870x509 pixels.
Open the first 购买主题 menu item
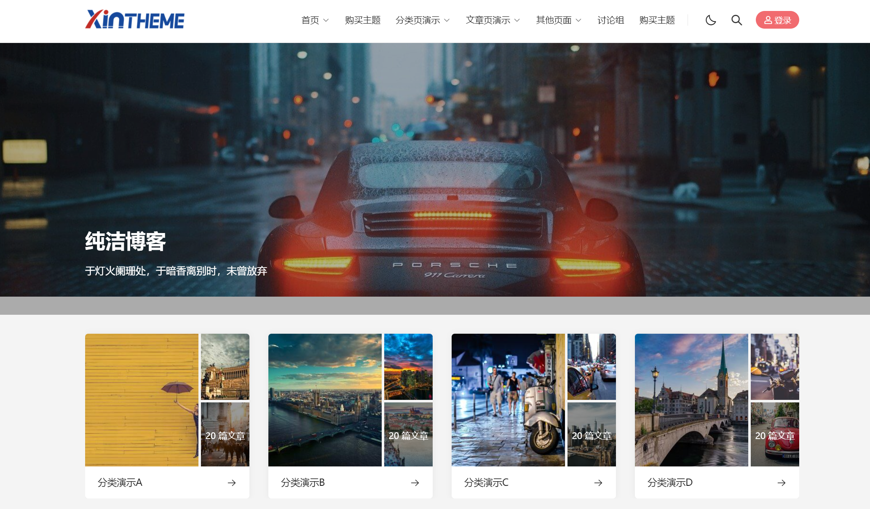pos(363,20)
